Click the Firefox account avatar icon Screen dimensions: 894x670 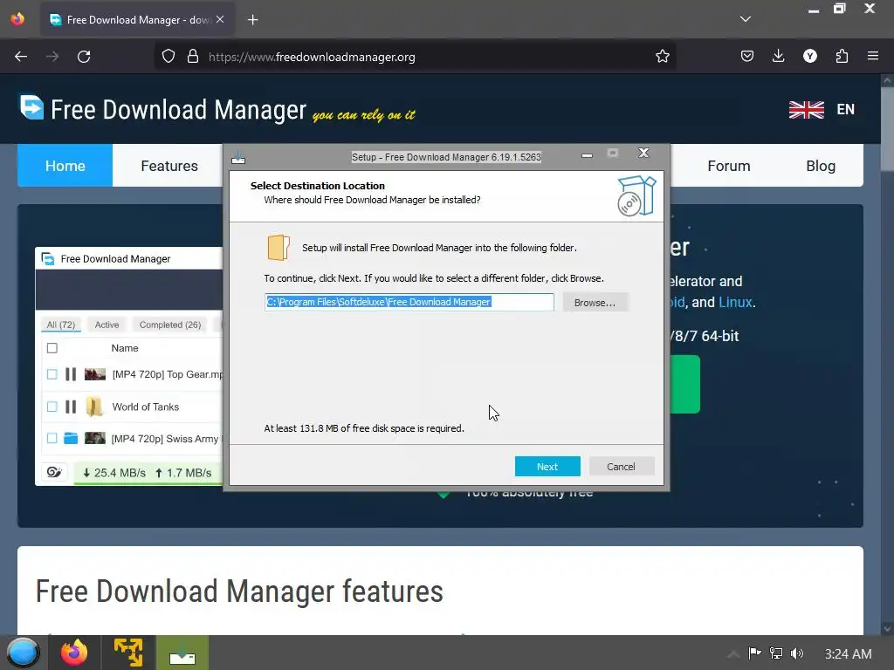click(x=810, y=56)
